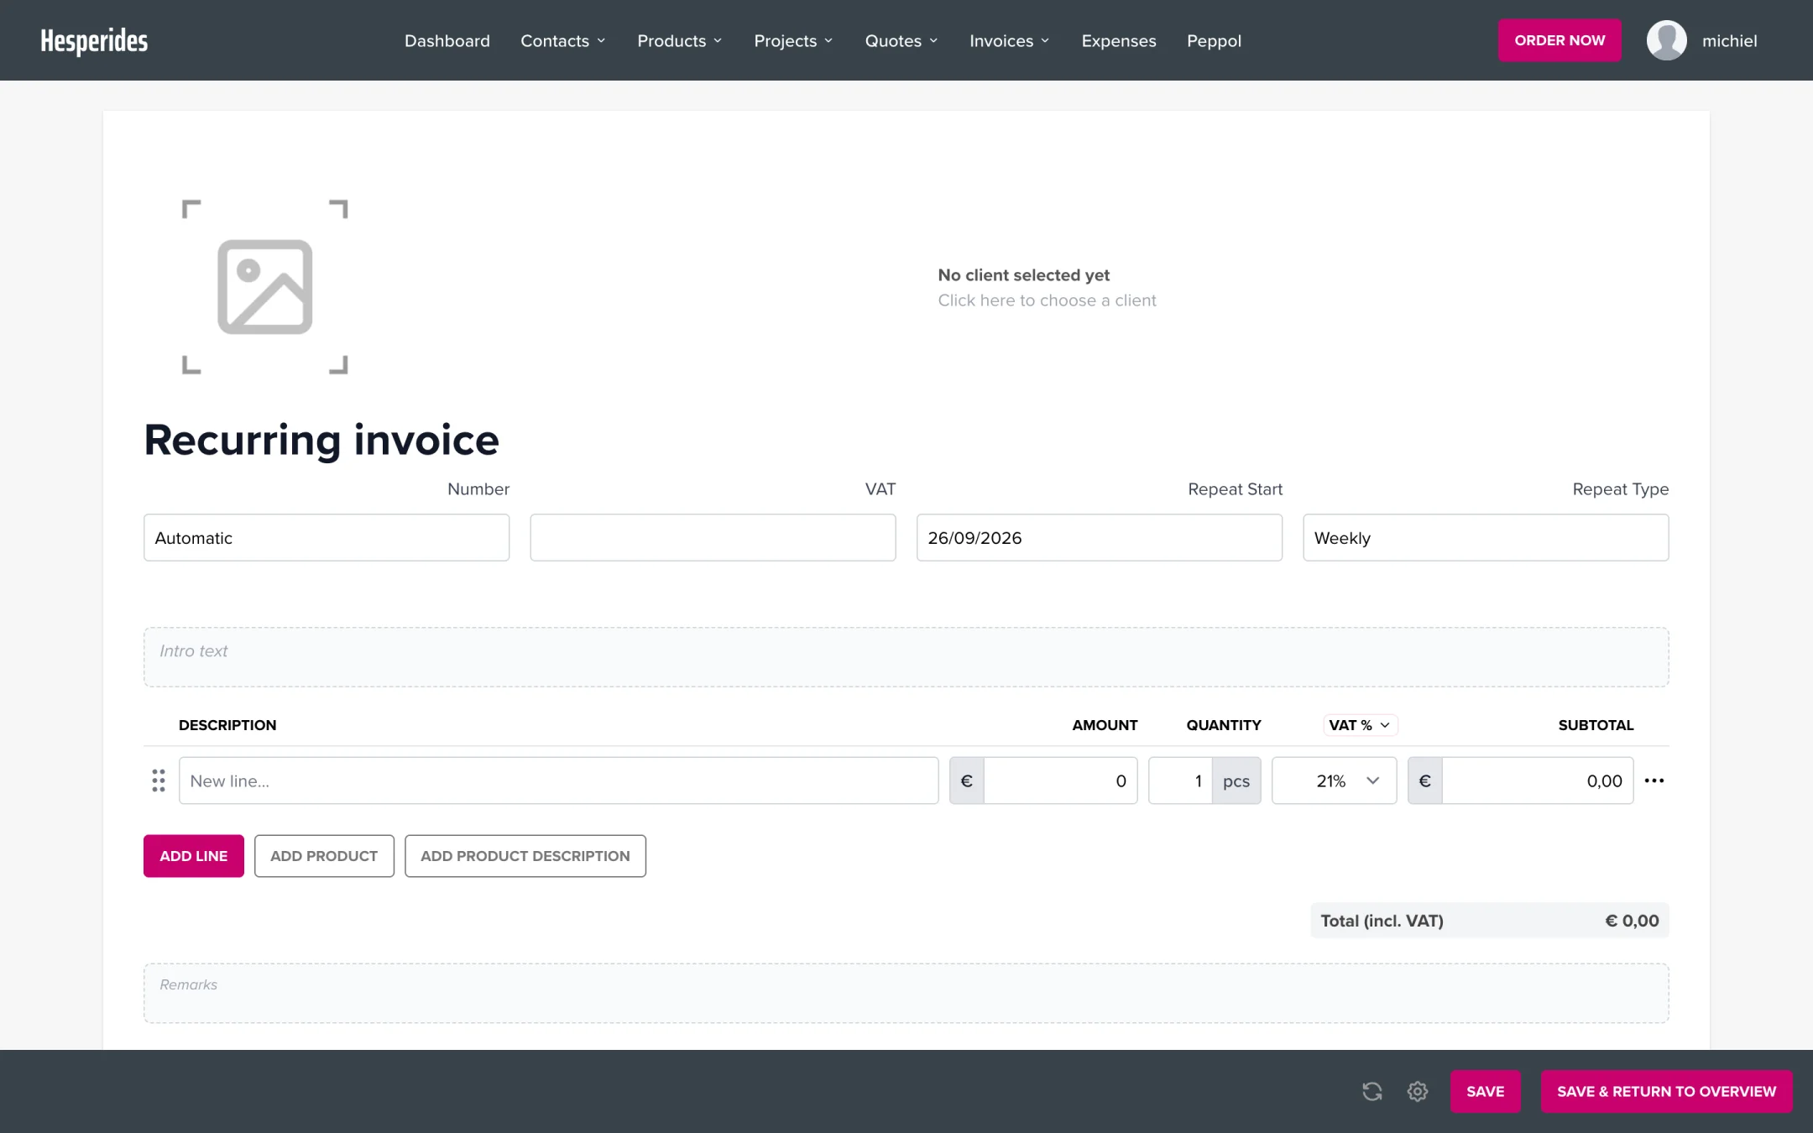1813x1133 pixels.
Task: Click the pcs unit label
Action: (1236, 781)
